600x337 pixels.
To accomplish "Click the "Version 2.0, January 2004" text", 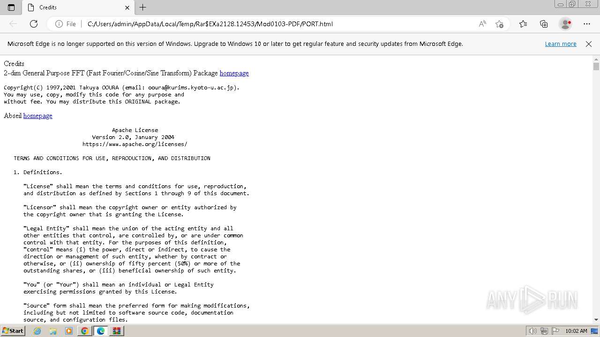I will [133, 137].
